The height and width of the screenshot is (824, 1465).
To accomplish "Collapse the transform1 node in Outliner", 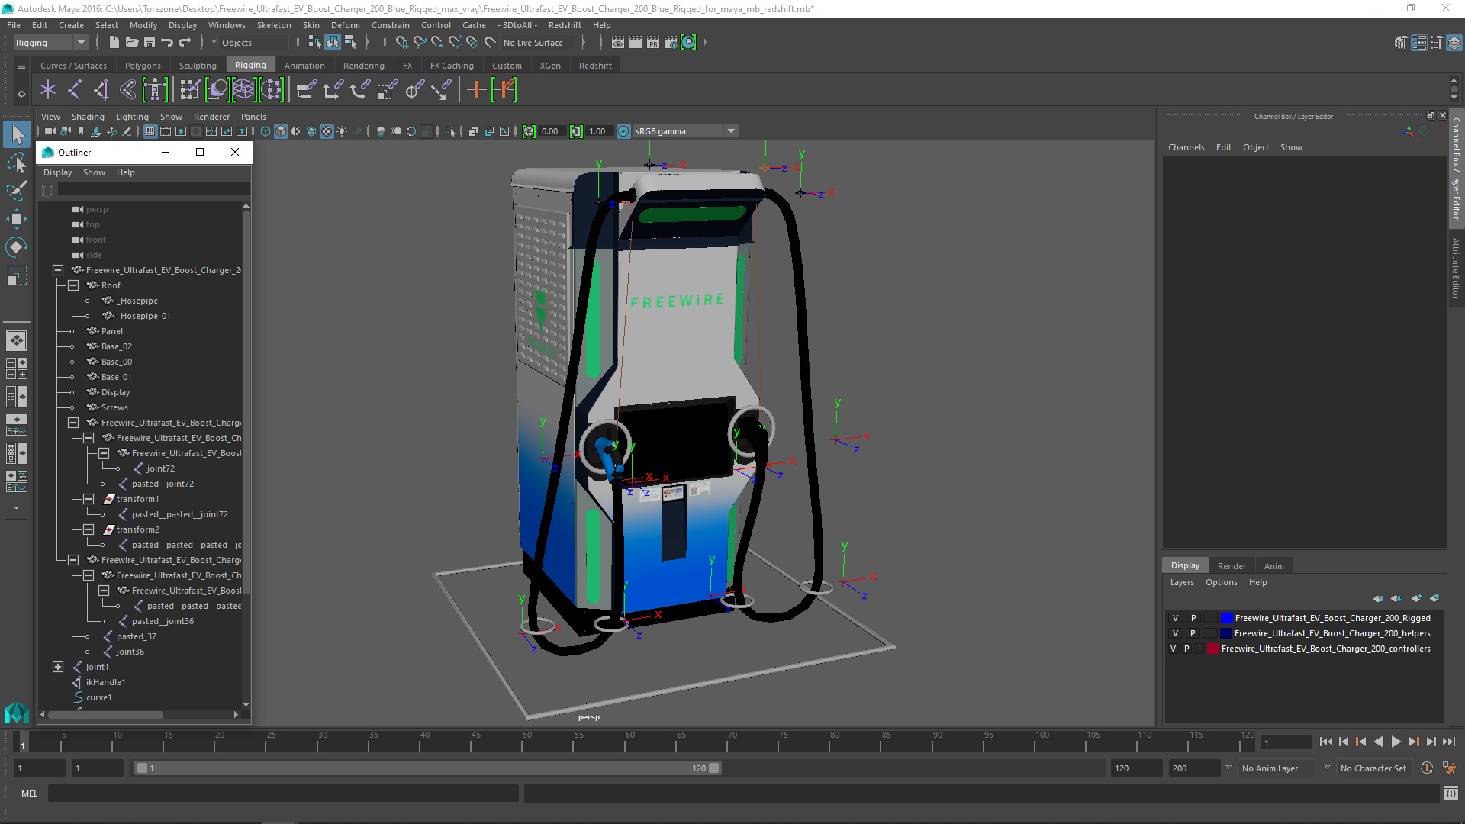I will coord(89,499).
